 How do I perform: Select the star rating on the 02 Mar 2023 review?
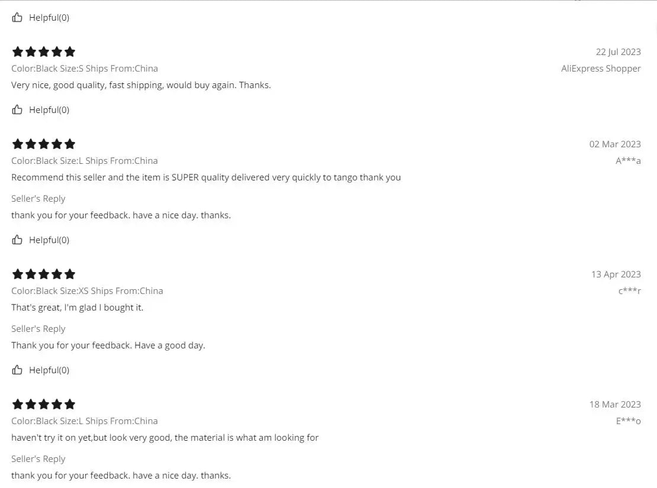(44, 144)
